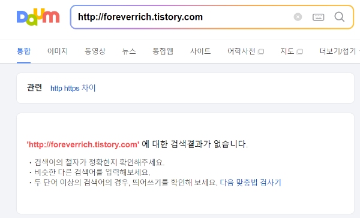
Task: Open the on-screen keyboard icon
Action: click(318, 17)
